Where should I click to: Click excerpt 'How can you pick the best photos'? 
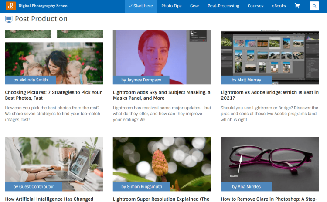pyautogui.click(x=53, y=114)
